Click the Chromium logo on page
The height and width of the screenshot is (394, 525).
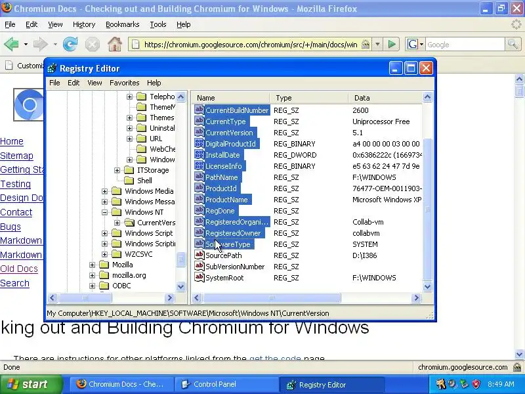(x=29, y=105)
